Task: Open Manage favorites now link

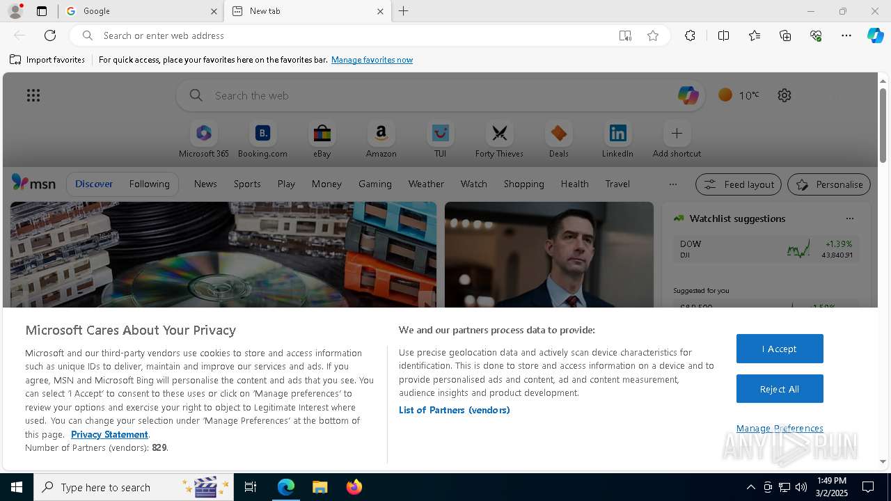Action: click(x=372, y=60)
